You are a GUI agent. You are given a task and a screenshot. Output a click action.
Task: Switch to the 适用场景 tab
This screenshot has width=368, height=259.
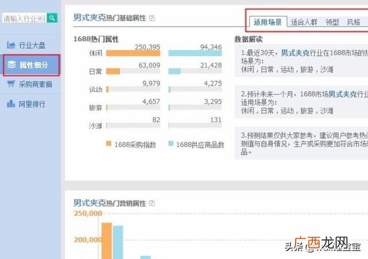pyautogui.click(x=268, y=22)
